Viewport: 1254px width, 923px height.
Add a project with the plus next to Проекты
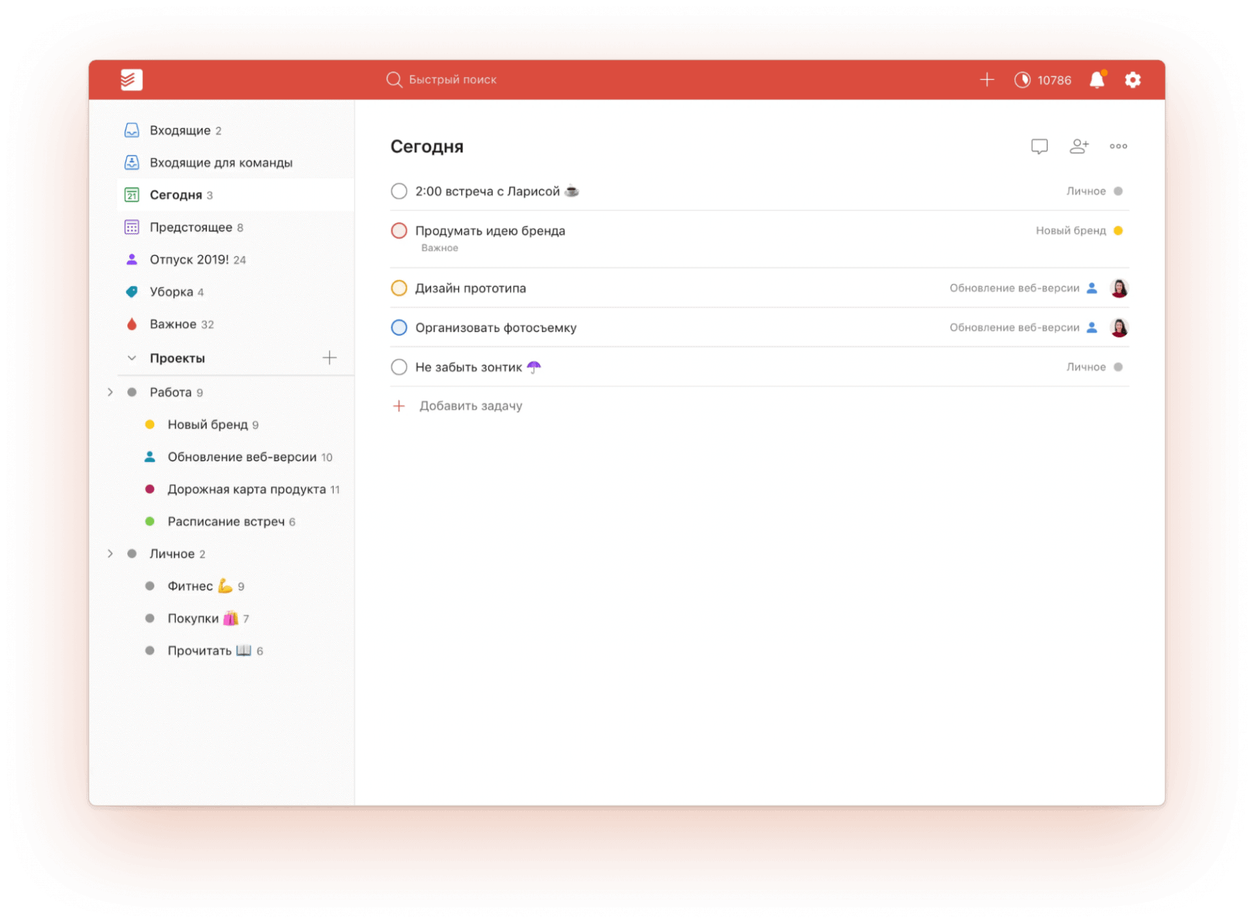coord(330,357)
